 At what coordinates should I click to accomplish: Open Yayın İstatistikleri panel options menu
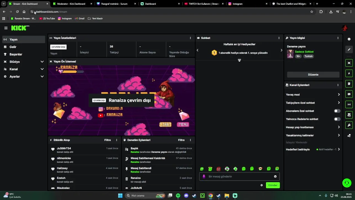(190, 38)
